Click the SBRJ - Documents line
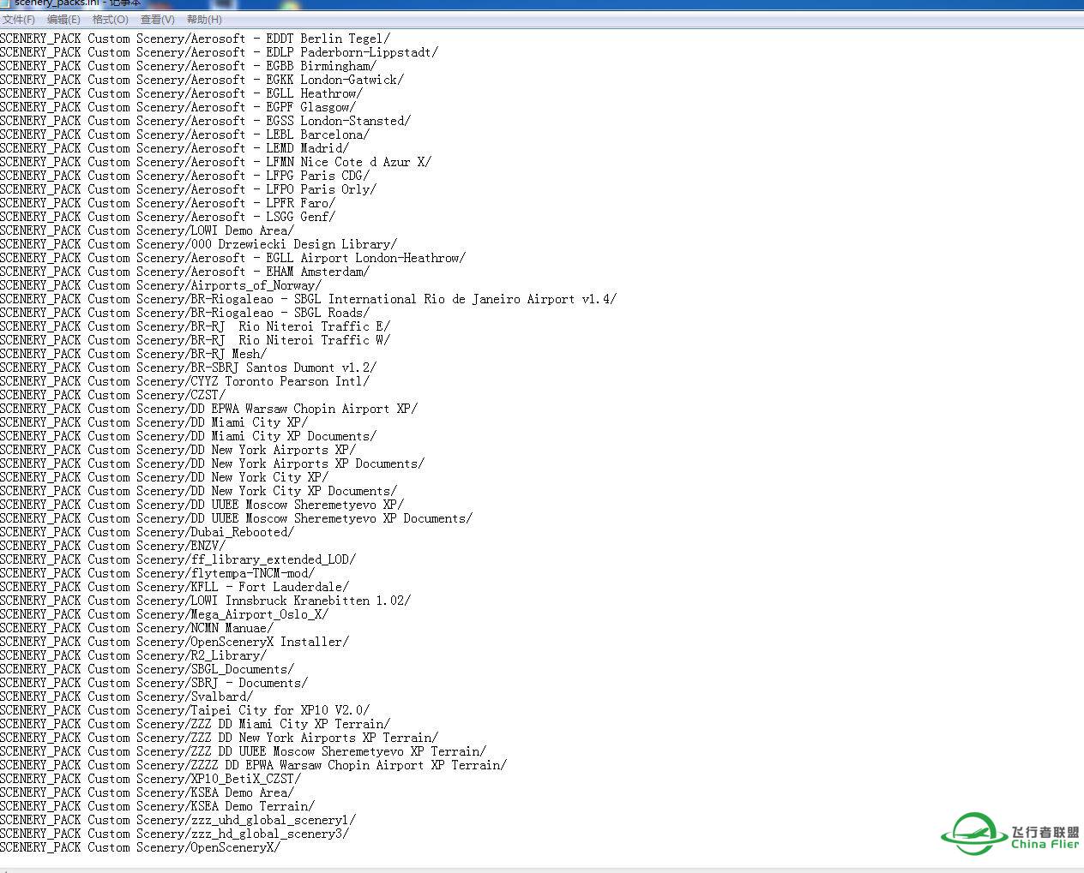 pos(154,683)
